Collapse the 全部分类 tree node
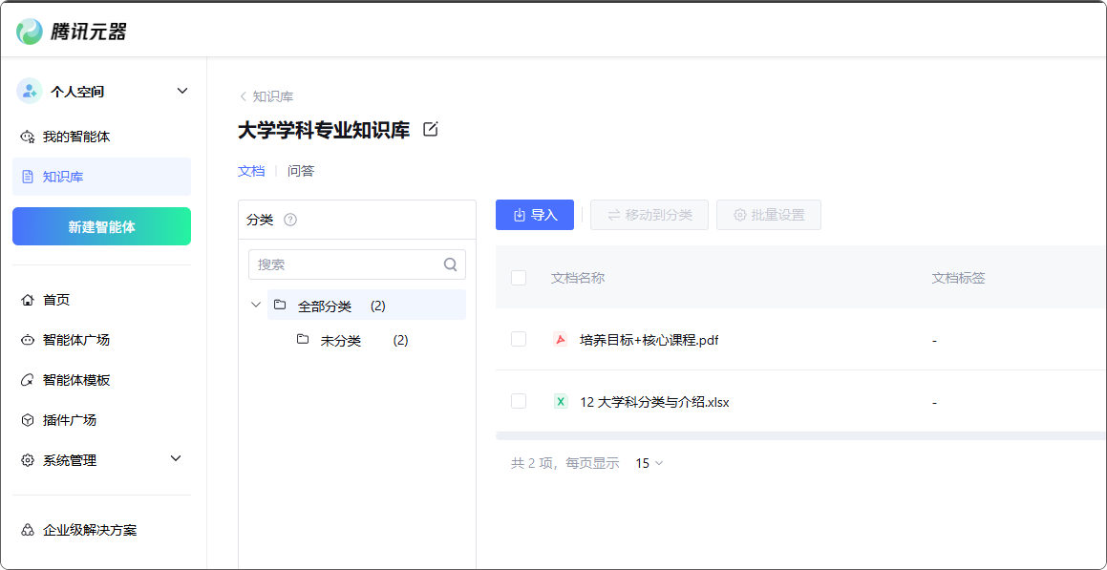Screen dimensions: 1107x570 pyautogui.click(x=255, y=306)
